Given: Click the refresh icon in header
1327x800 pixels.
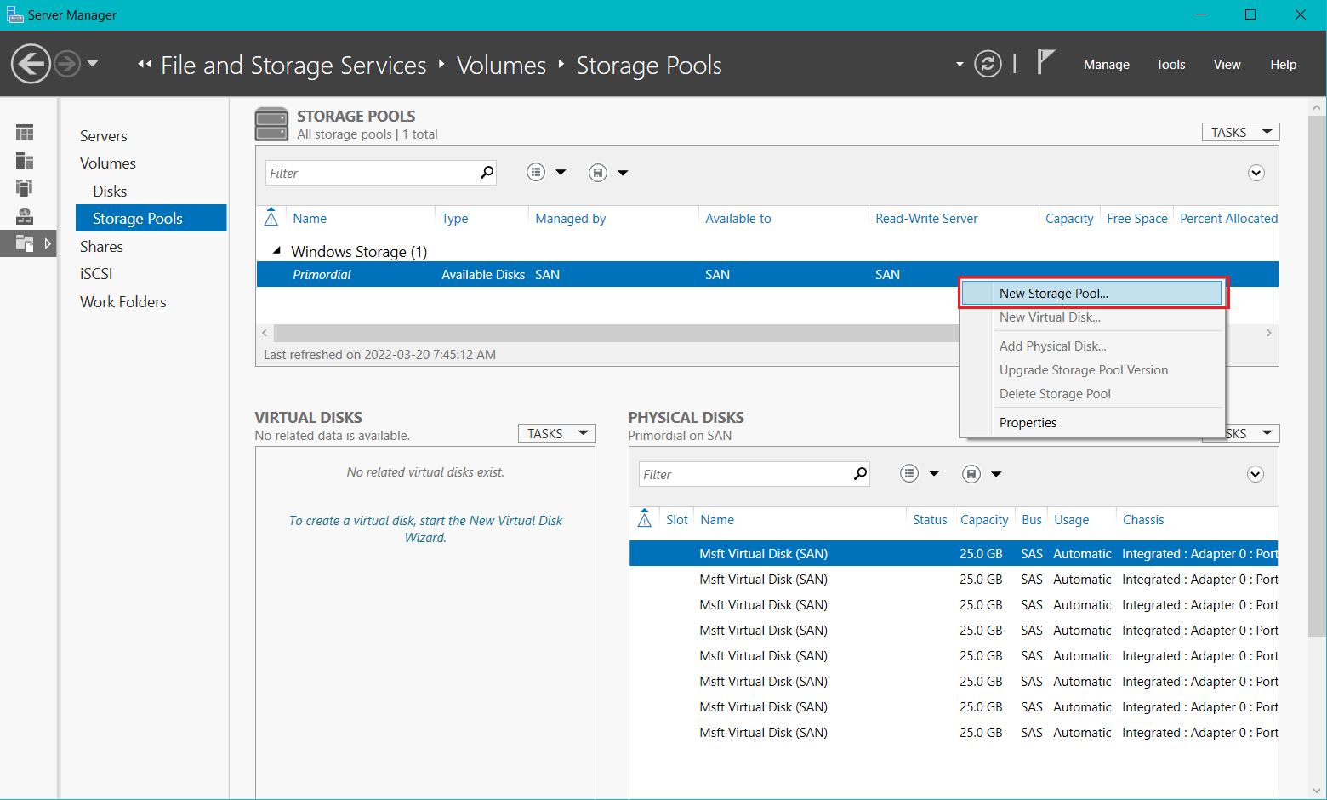Looking at the screenshot, I should (x=988, y=64).
